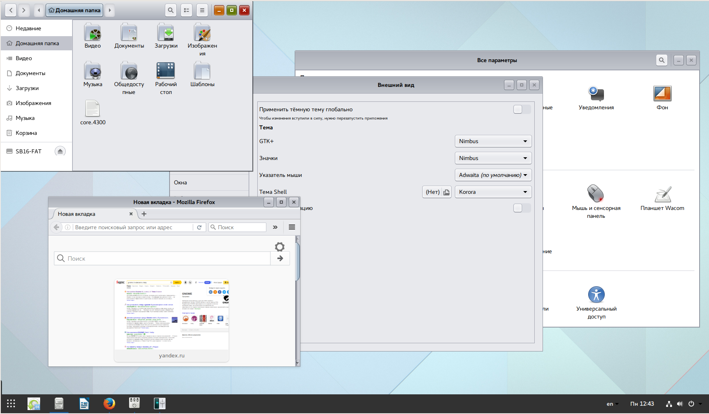
Task: Open the yandex.ru thumbnail tile
Action: click(x=172, y=319)
